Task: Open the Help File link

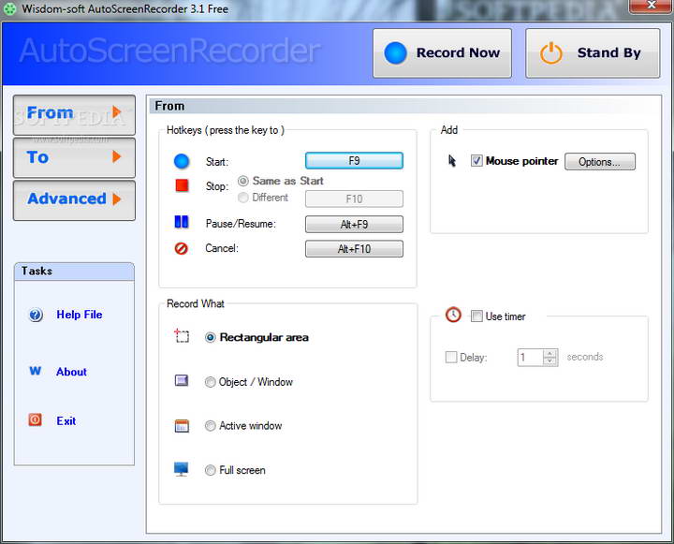Action: tap(80, 315)
